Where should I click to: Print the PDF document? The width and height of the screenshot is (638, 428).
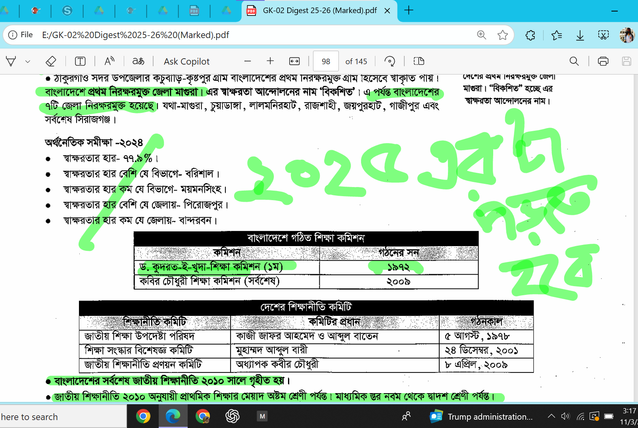[603, 61]
